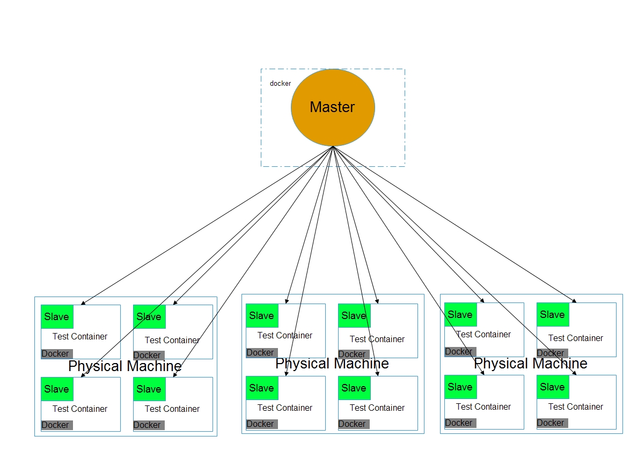Select "Test Container" text in right machine's lower-right container
This screenshot has width=638, height=451.
tap(576, 406)
